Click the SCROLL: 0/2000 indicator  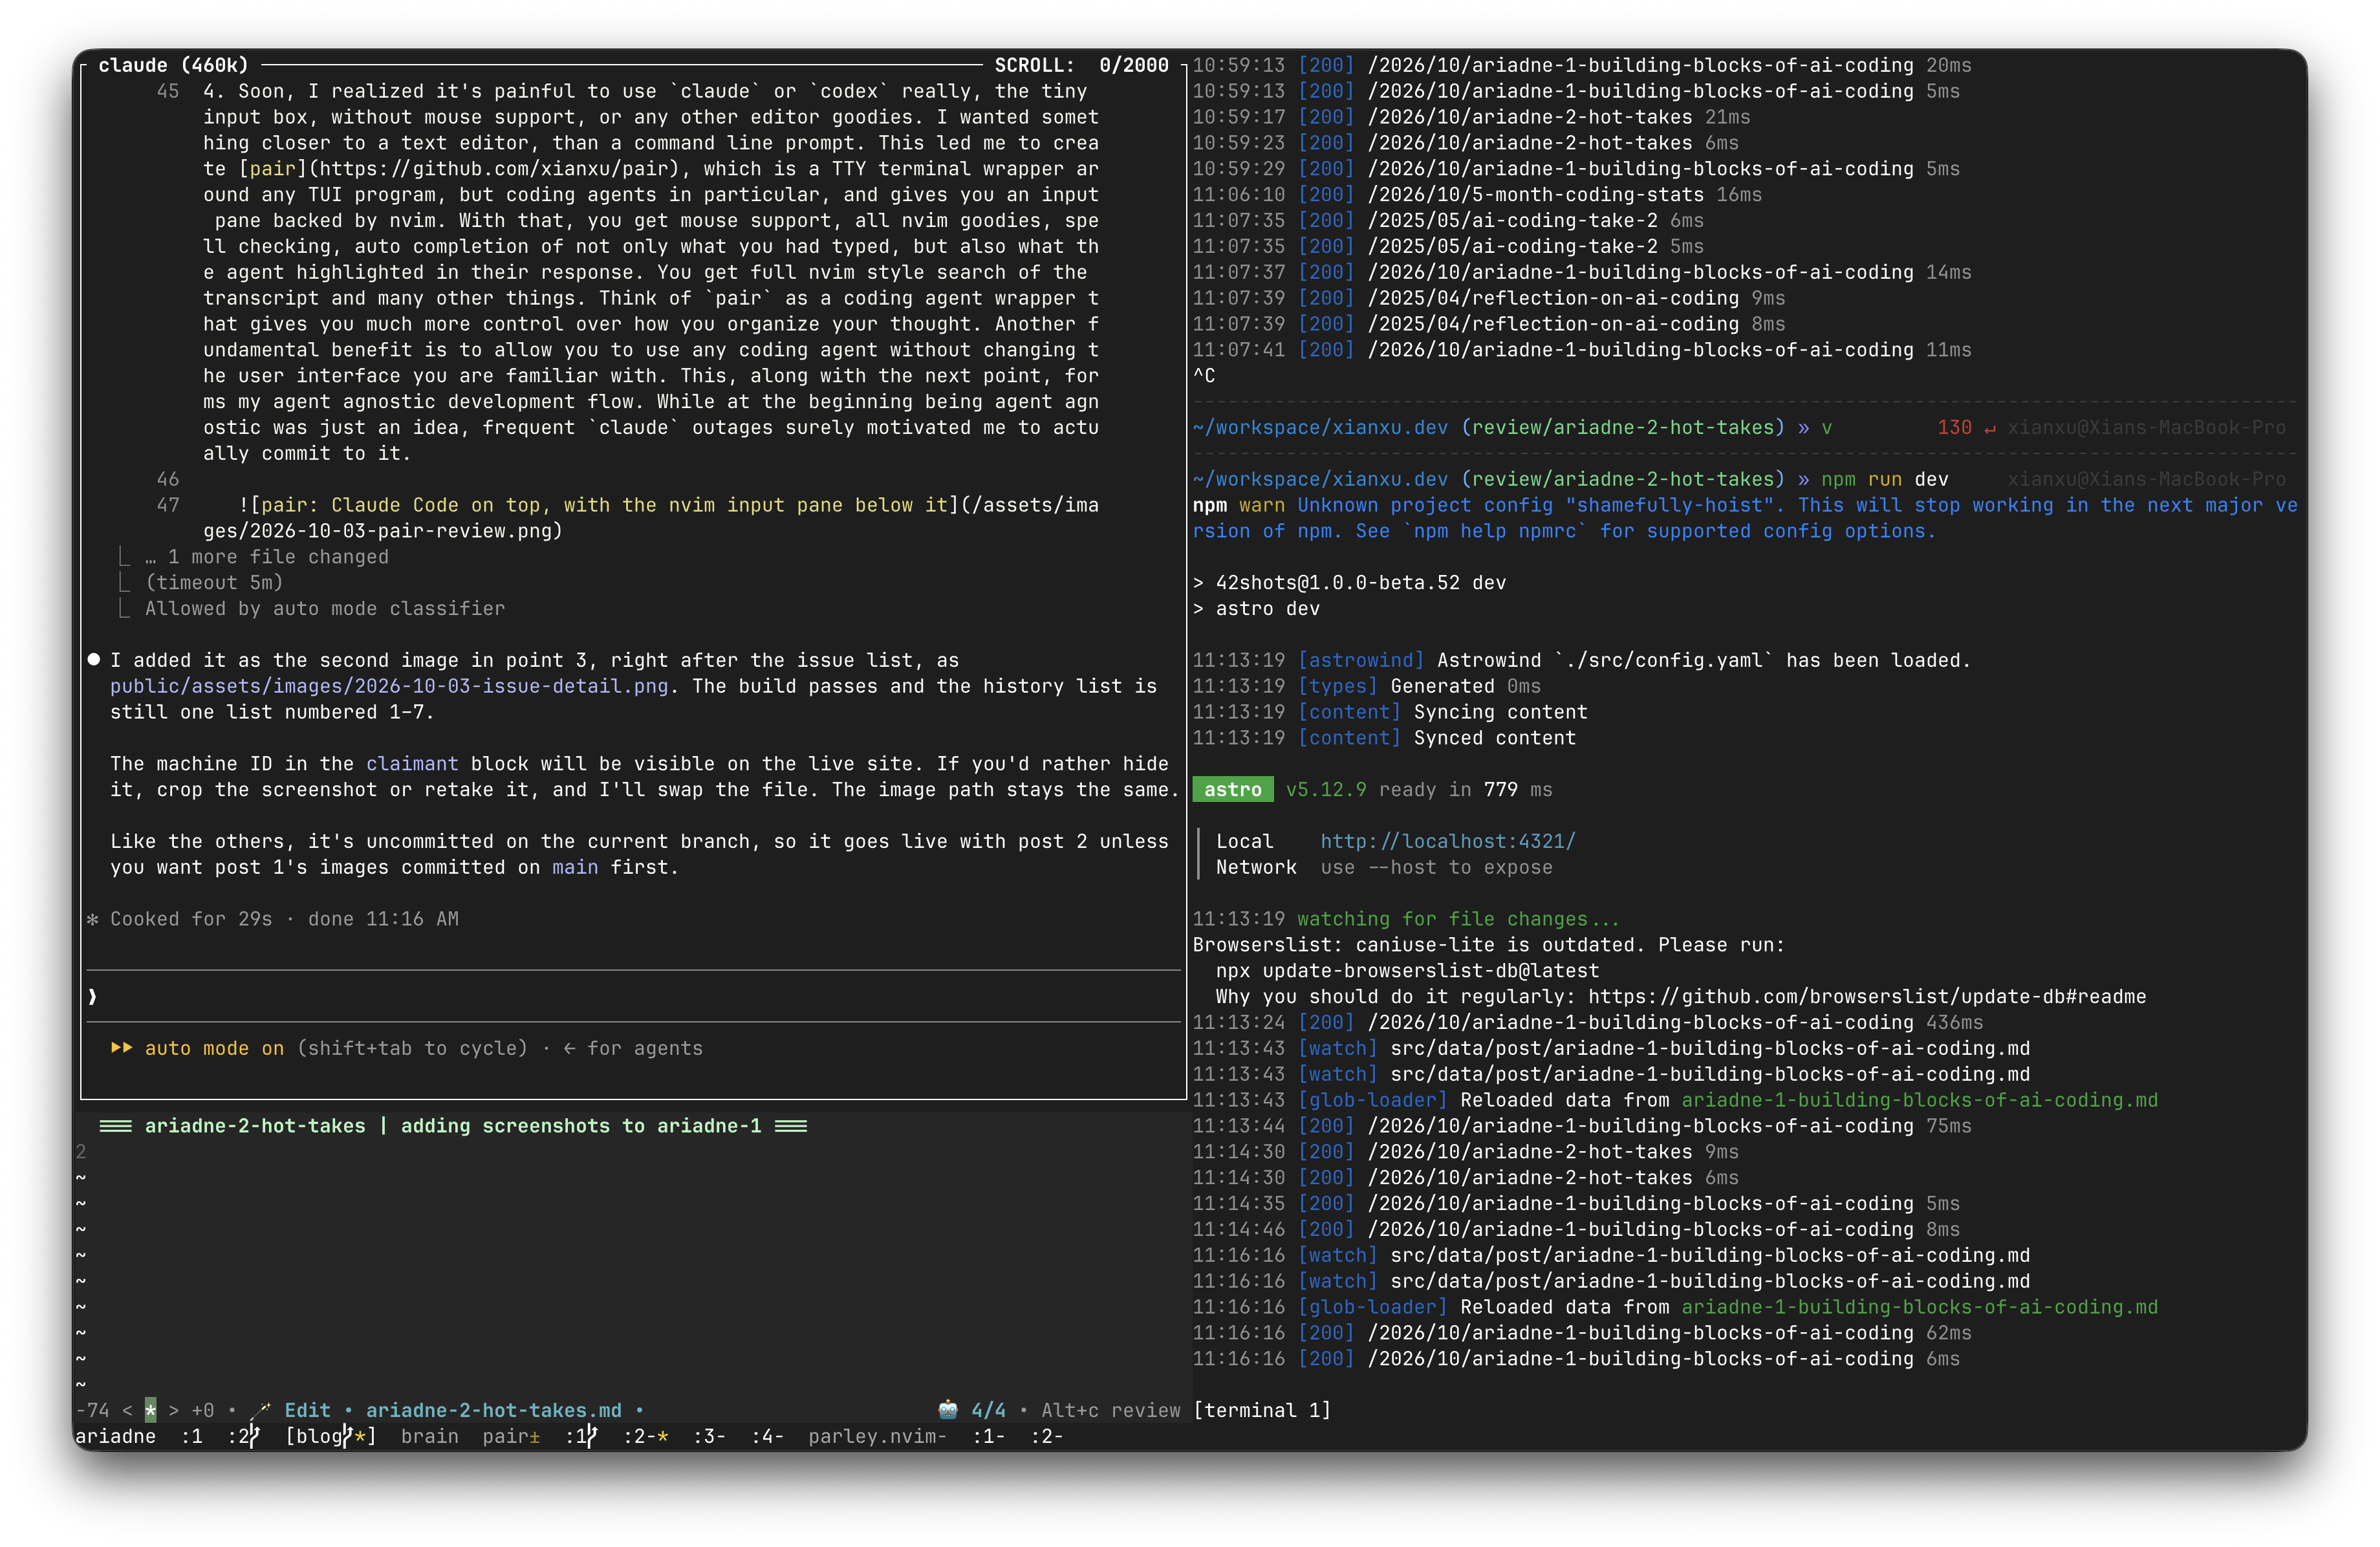point(1081,65)
